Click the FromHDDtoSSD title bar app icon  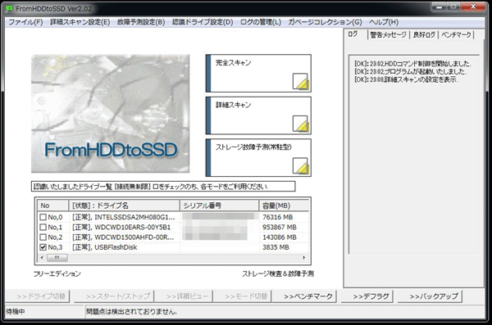point(9,9)
